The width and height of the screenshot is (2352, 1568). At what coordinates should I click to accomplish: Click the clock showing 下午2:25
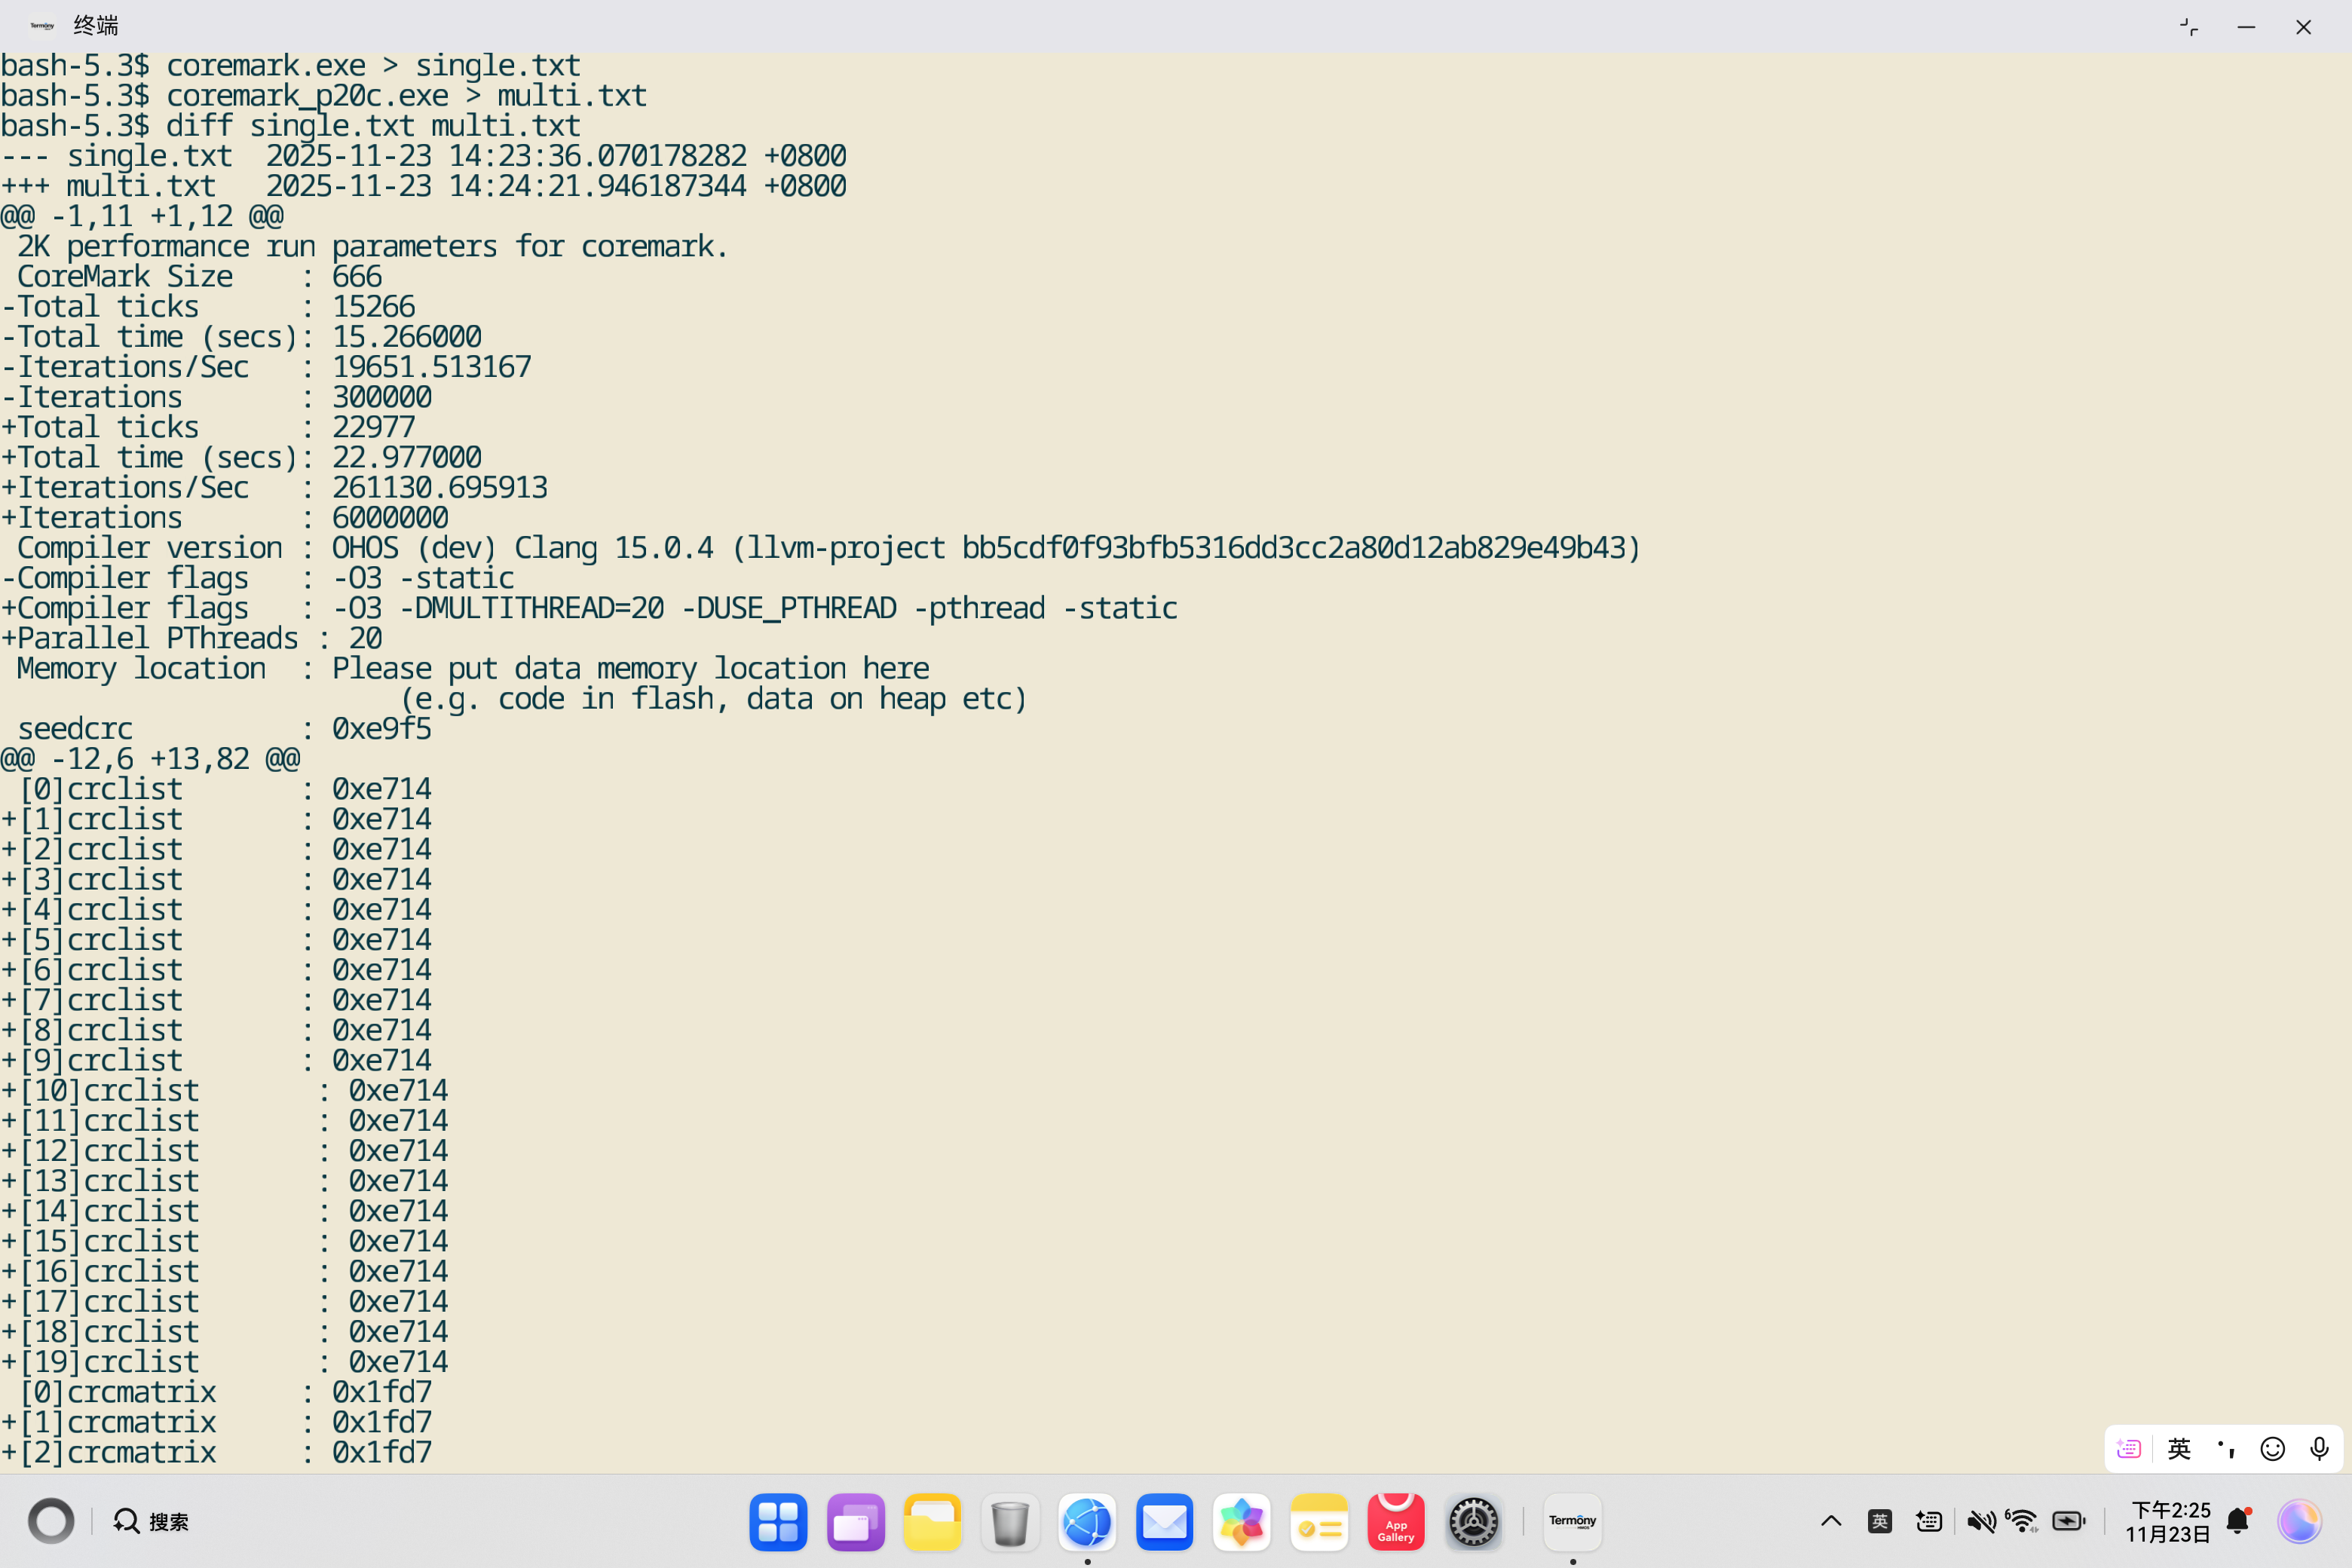(2168, 1522)
